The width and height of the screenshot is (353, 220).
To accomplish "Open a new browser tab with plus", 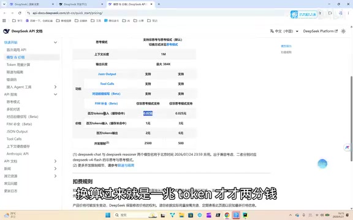I will click(159, 4).
